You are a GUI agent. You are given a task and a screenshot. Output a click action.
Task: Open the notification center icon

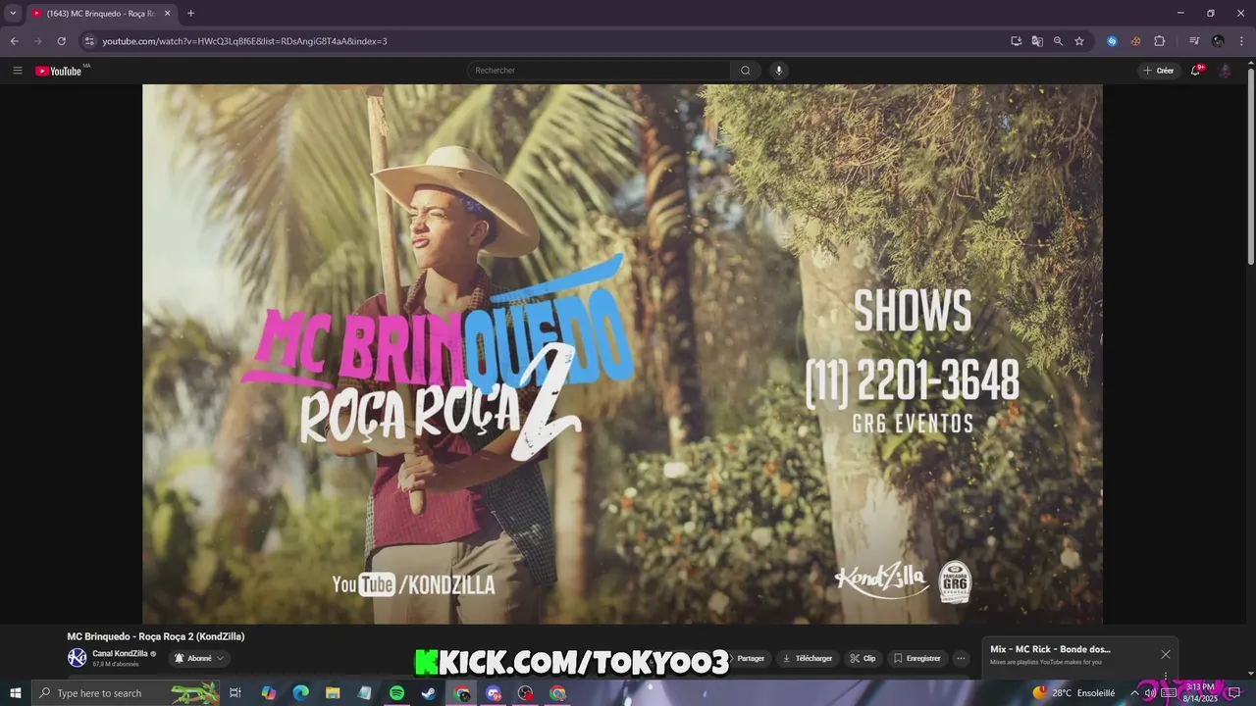[x=1235, y=693]
